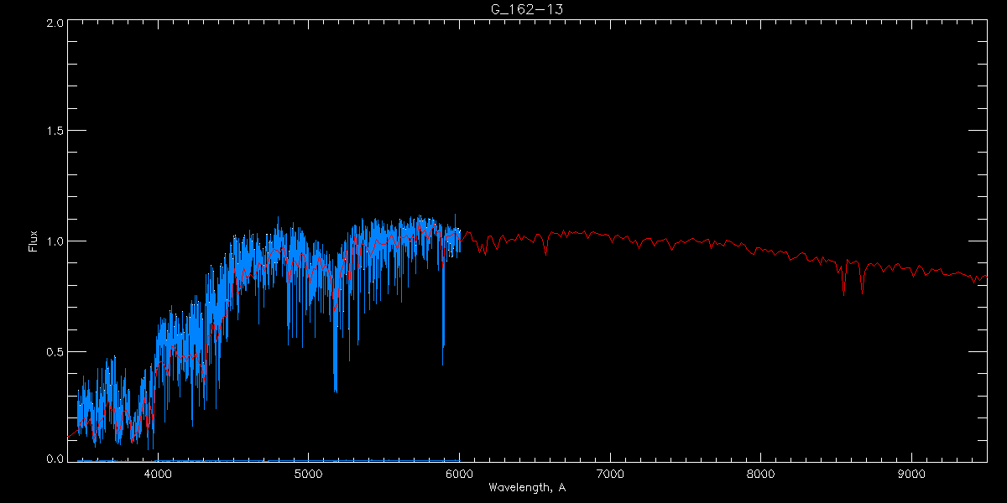Click the Wavelength, A x-axis label
This screenshot has height=503, width=1007.
pos(527,487)
